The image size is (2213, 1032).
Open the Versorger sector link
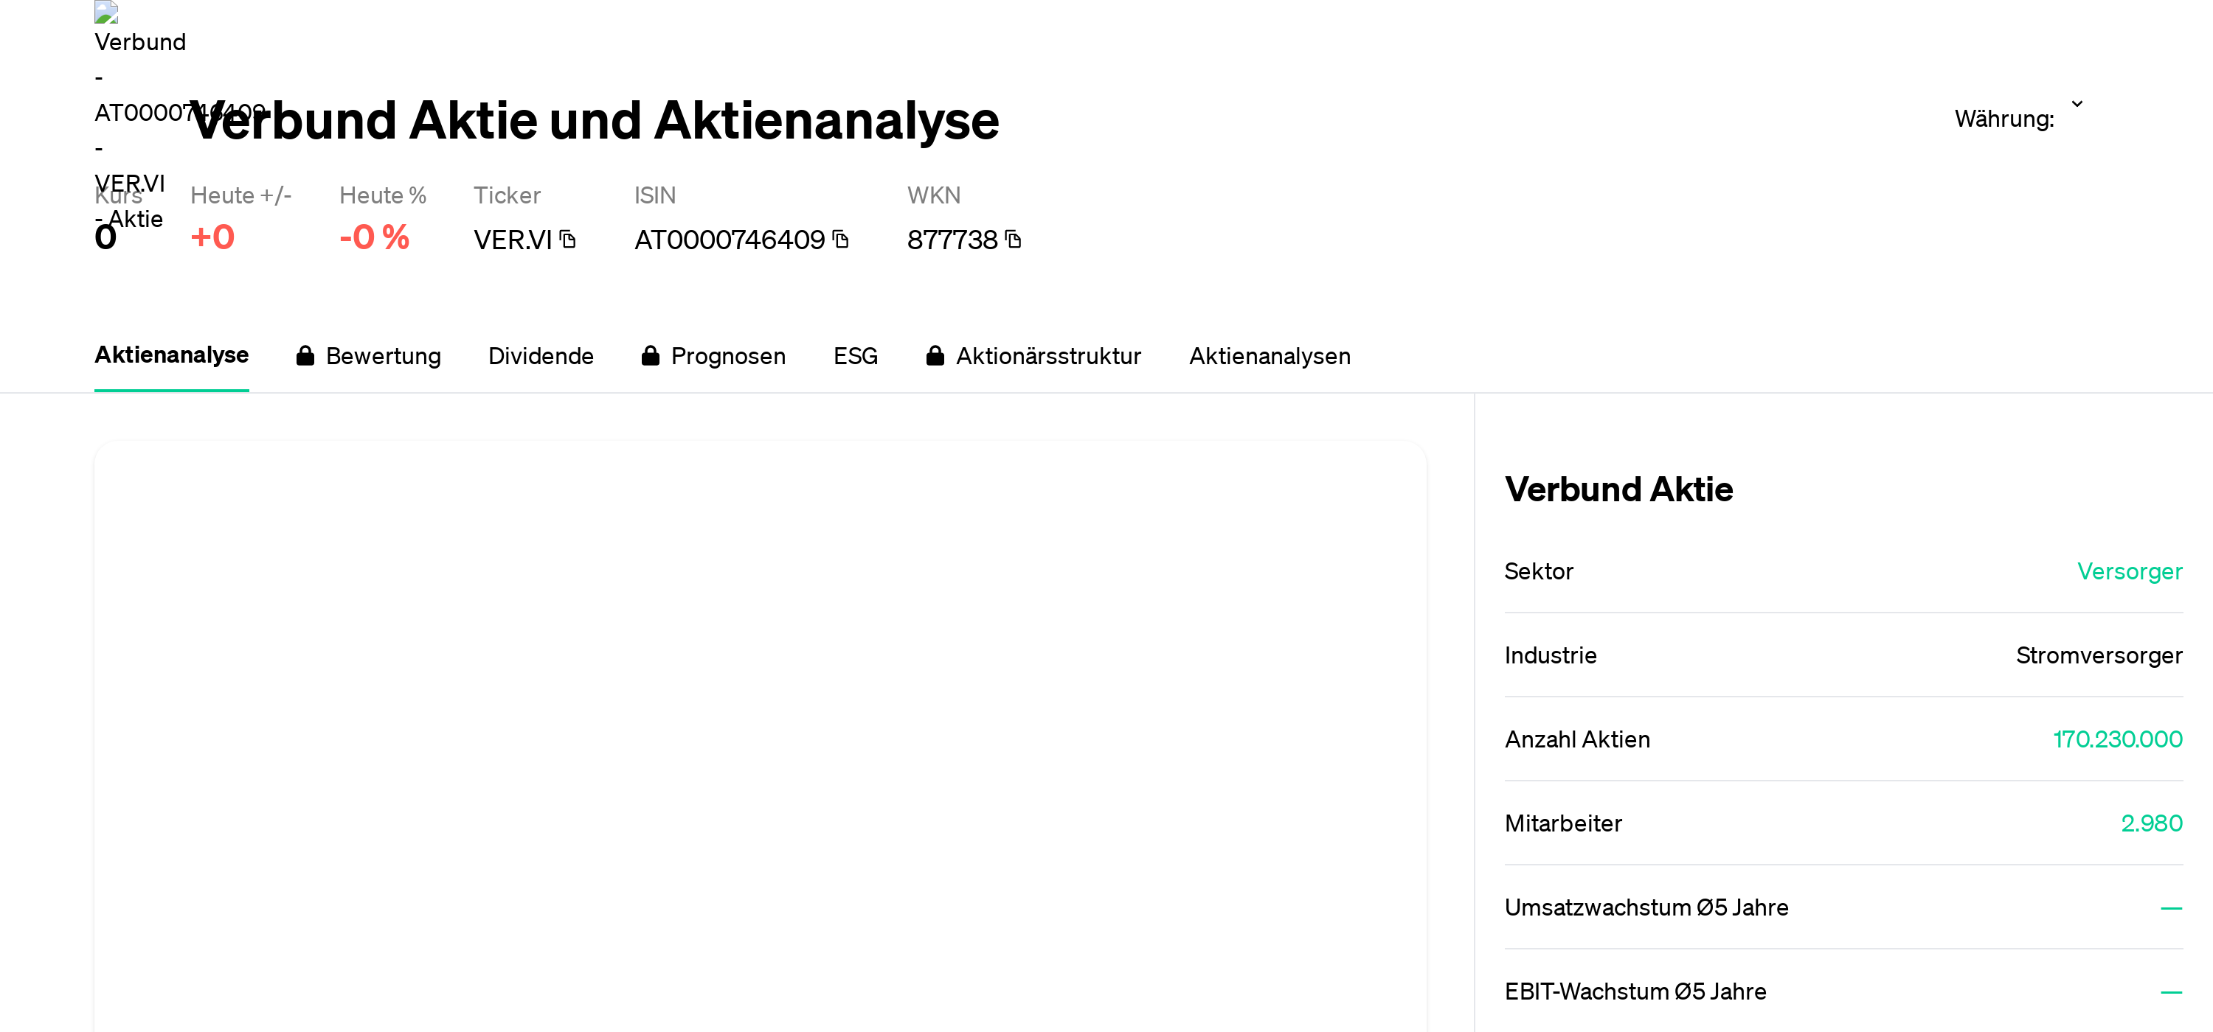[2129, 572]
